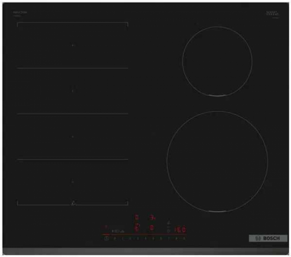Click the bottom segment marker of the flex zone
291x257 pixels.
(x=72, y=182)
